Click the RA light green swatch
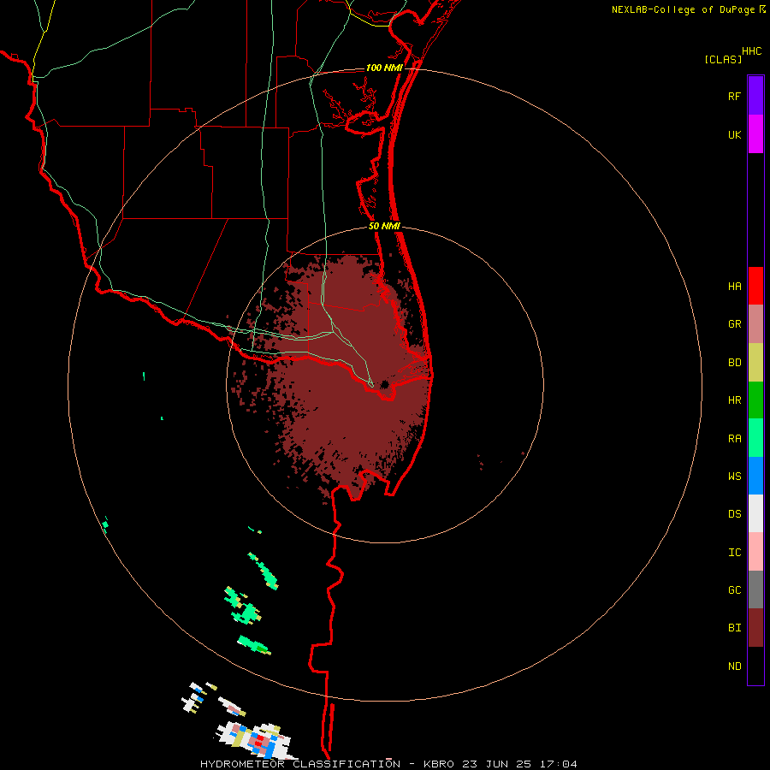 coord(755,438)
